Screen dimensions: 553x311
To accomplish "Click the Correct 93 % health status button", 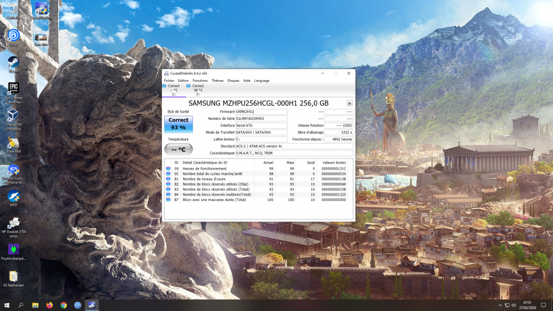I will [x=179, y=124].
